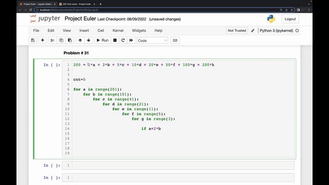Click the third empty code cell input
This screenshot has height=185, width=329.
183,178
